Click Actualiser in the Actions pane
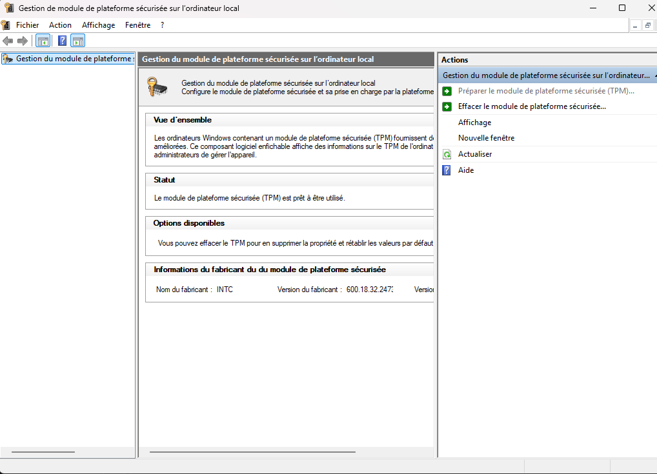The height and width of the screenshot is (474, 657). [x=475, y=154]
